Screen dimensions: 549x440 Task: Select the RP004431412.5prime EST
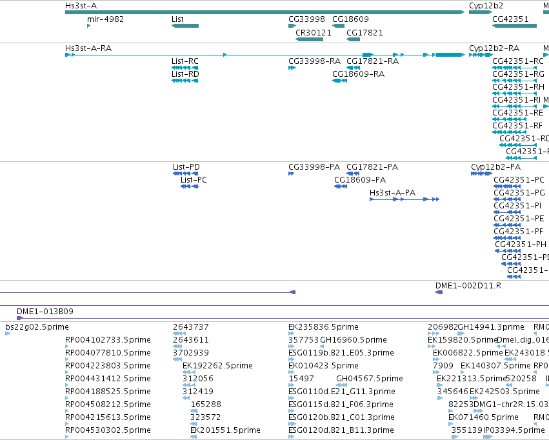(67, 385)
